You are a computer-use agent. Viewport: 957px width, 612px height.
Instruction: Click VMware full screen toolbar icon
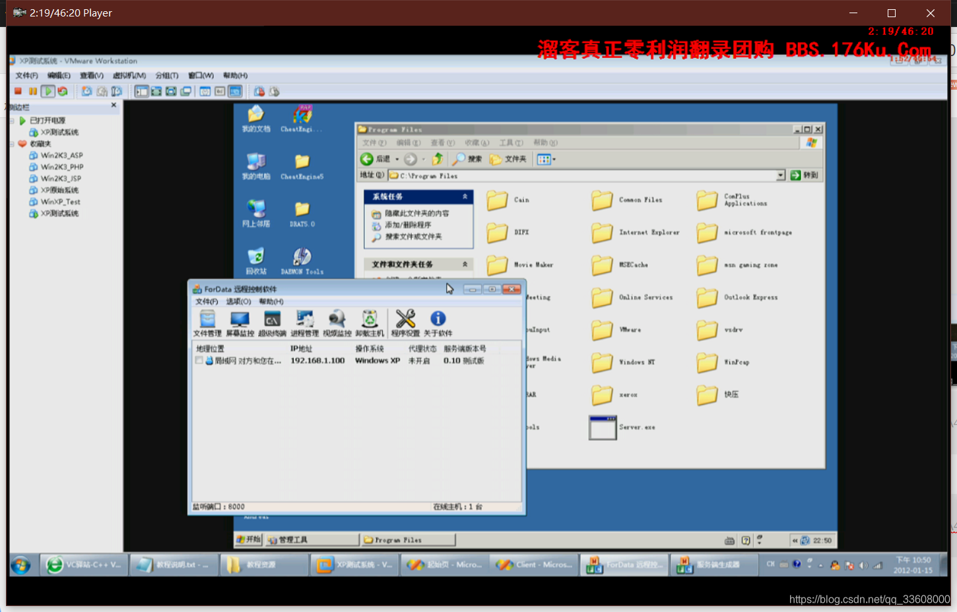point(156,92)
